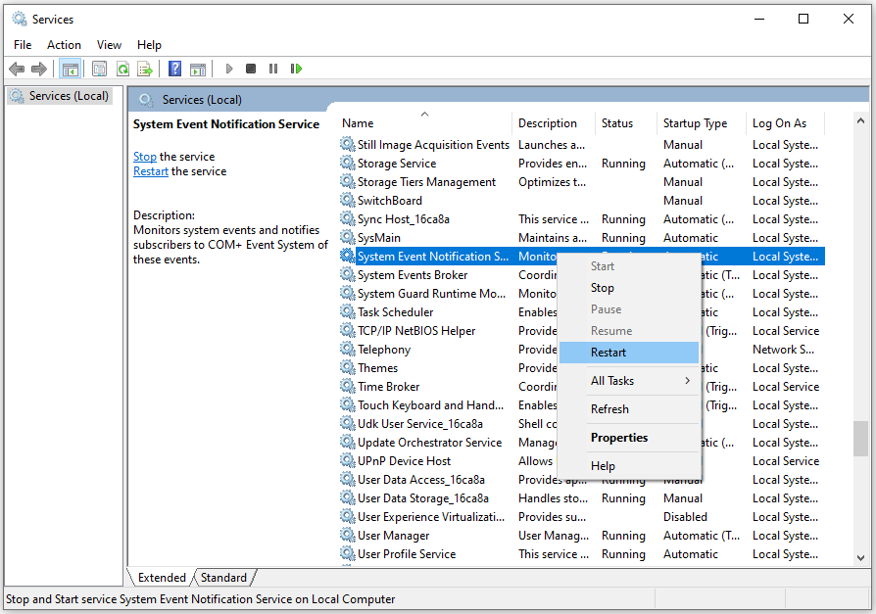
Task: Click the Back arrow toolbar icon
Action: click(x=17, y=70)
